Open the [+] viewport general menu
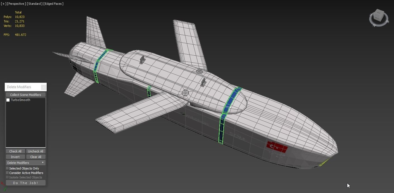 coord(3,4)
